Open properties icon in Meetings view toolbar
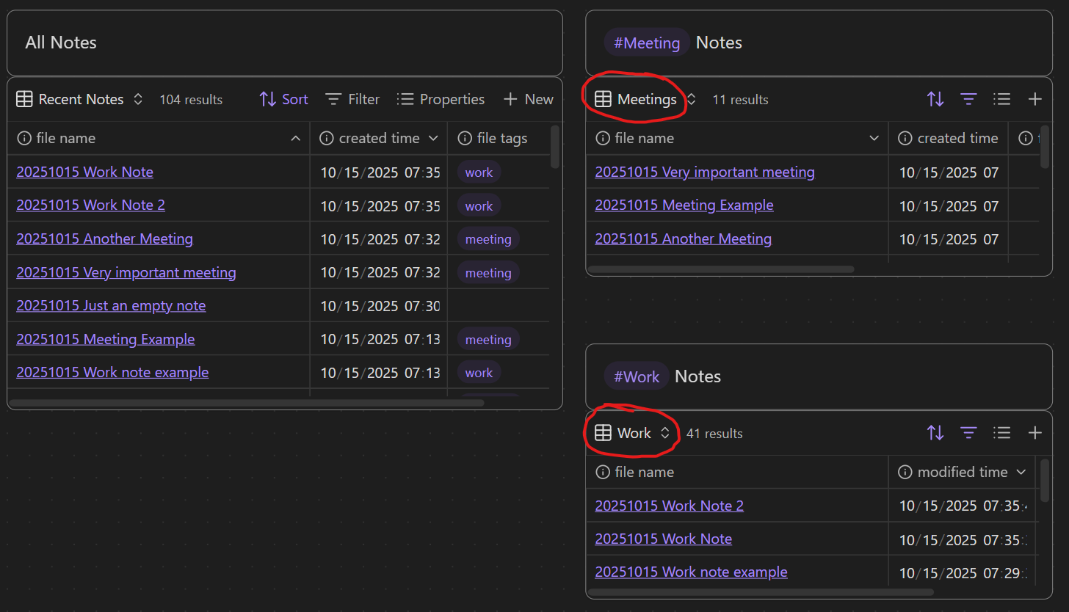Screen dimensions: 1069x612 coord(1002,99)
